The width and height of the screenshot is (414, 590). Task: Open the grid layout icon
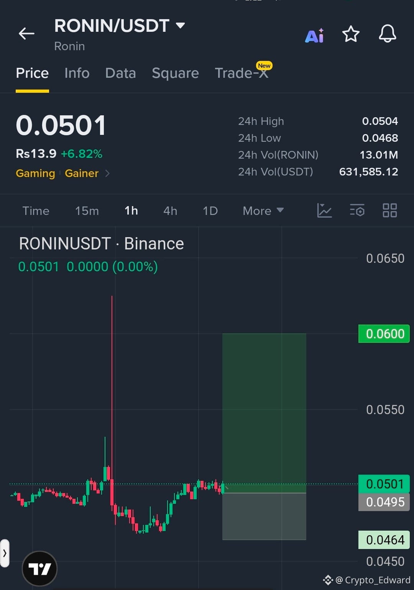[390, 210]
